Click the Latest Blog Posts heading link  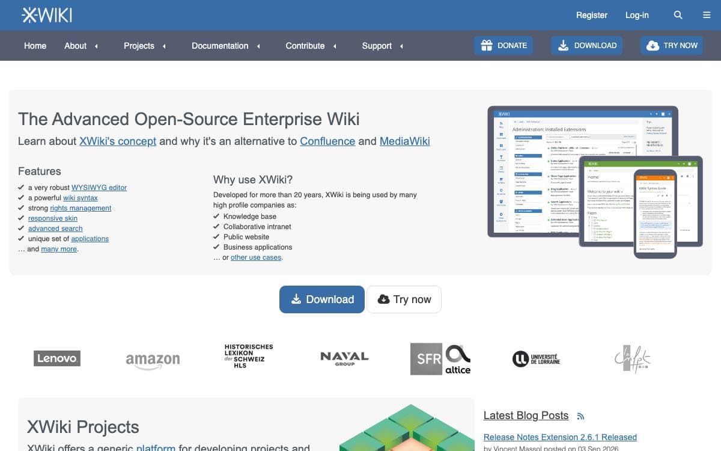tap(526, 416)
